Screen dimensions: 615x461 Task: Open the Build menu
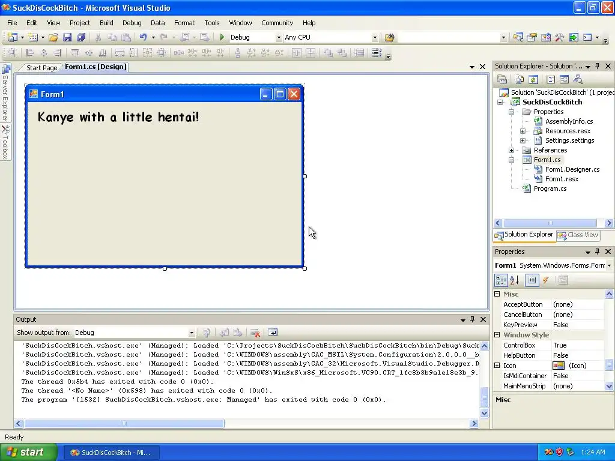106,23
